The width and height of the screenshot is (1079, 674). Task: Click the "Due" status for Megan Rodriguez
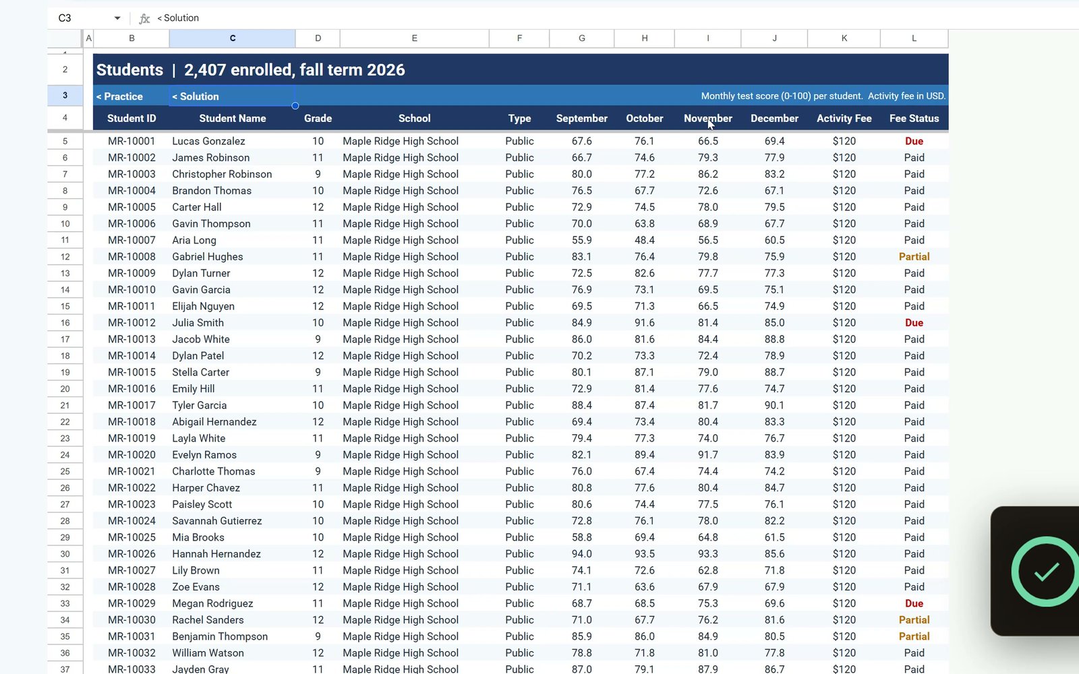pyautogui.click(x=914, y=604)
